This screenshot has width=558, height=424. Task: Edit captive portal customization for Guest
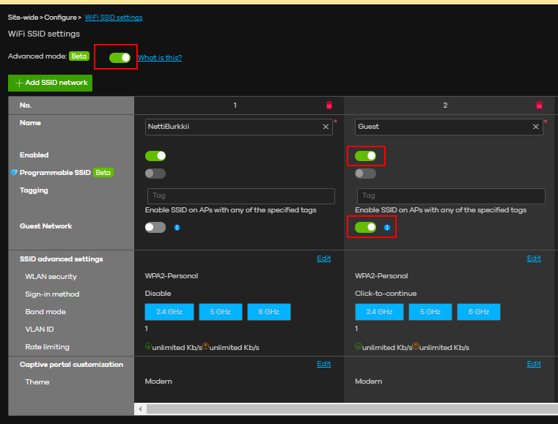(534, 364)
